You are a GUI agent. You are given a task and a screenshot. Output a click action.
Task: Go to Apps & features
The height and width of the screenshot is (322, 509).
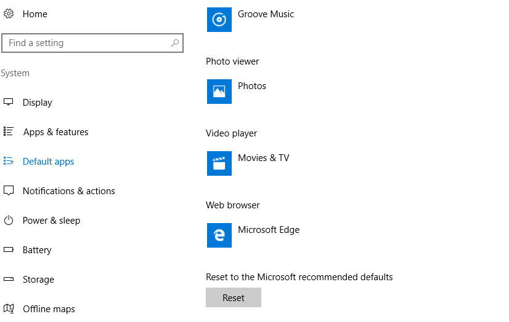56,132
